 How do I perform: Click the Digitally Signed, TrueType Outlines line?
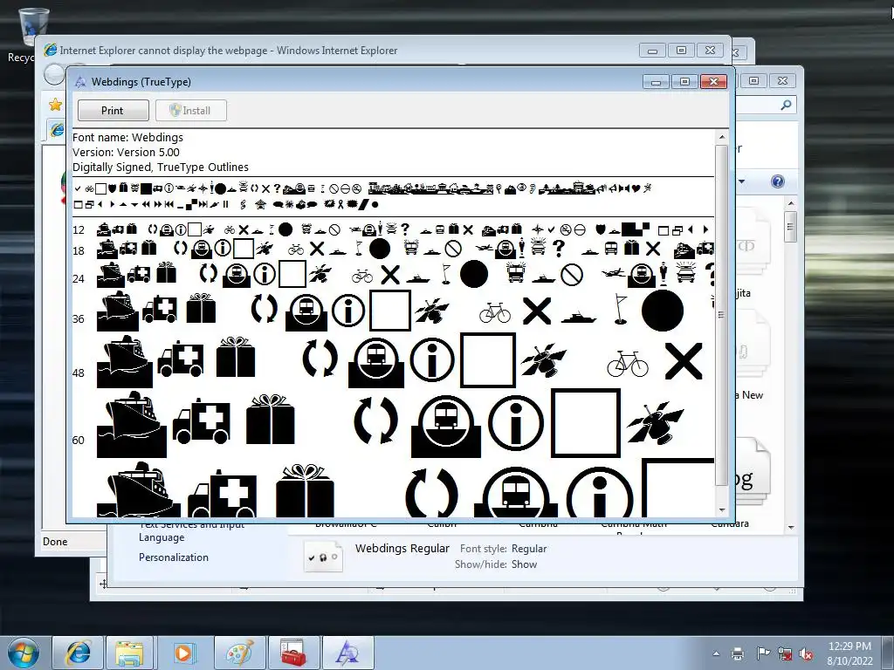pyautogui.click(x=161, y=167)
